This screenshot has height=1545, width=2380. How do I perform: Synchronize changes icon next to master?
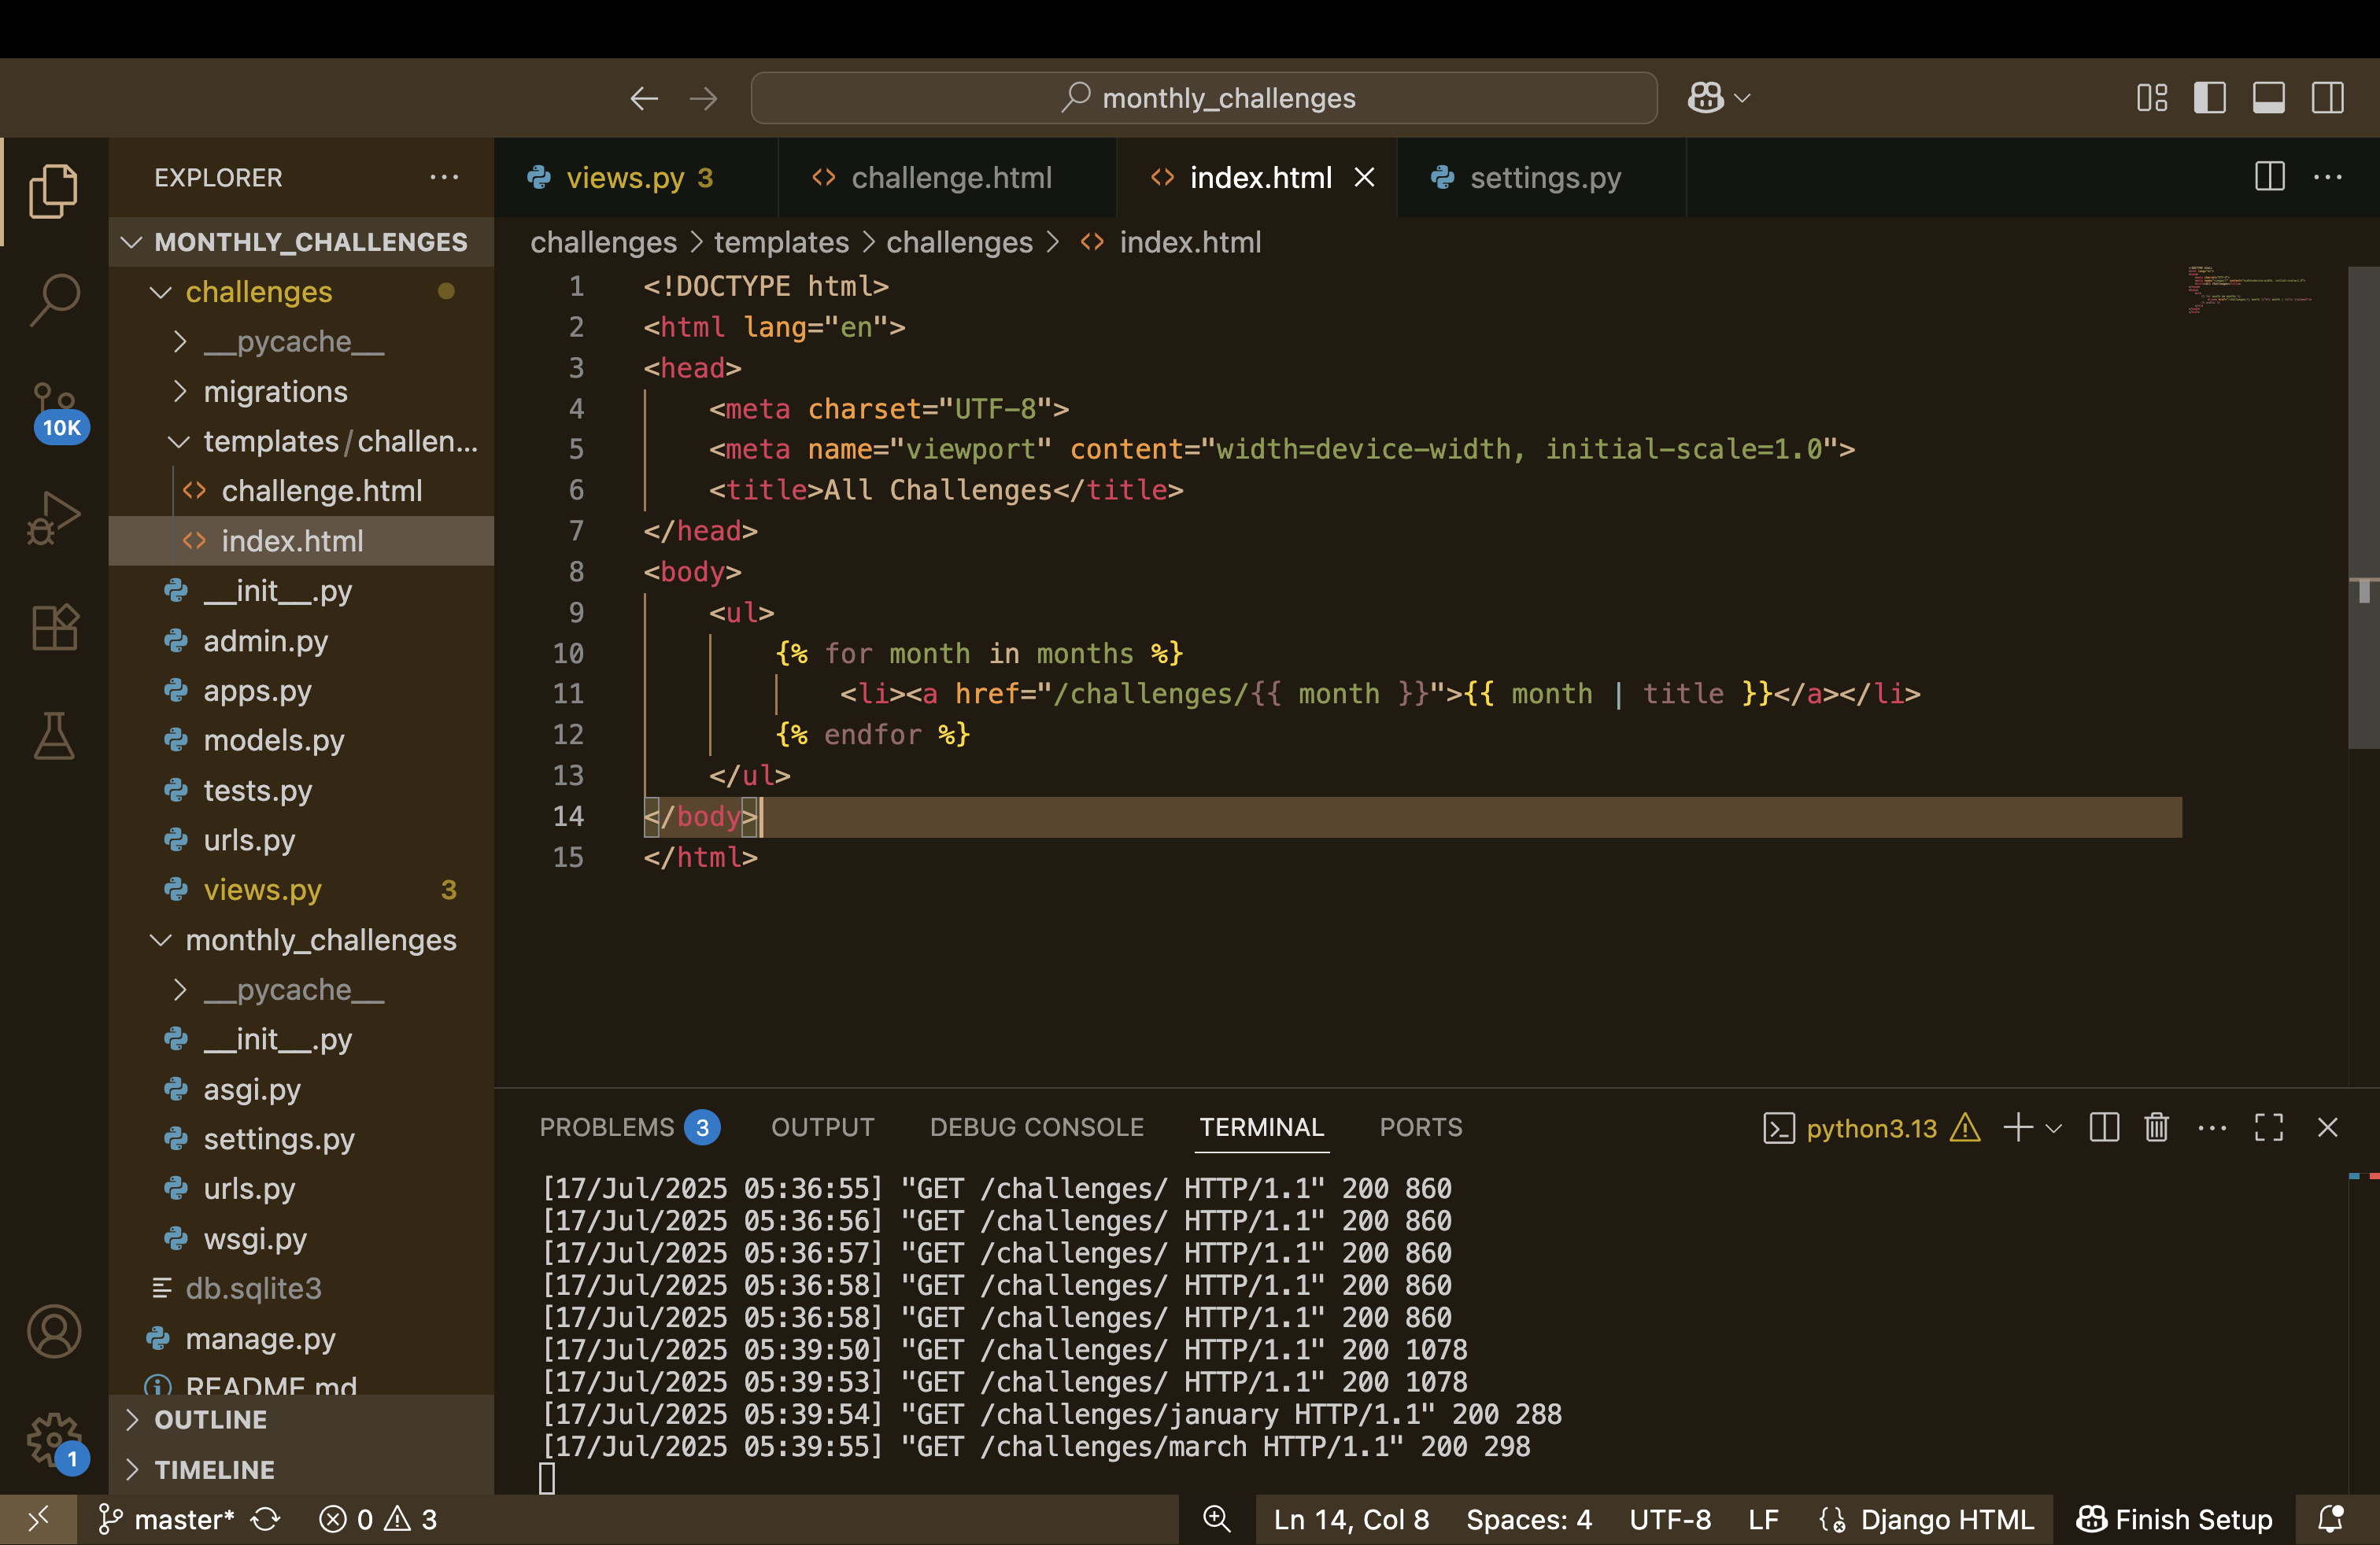coord(265,1520)
